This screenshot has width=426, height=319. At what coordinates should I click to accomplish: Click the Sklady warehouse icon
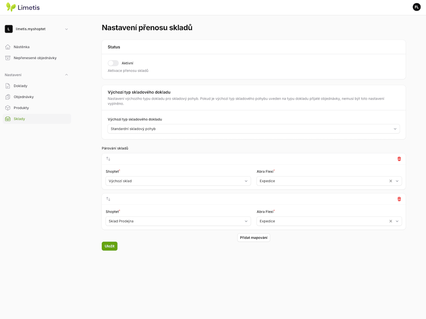(x=8, y=119)
